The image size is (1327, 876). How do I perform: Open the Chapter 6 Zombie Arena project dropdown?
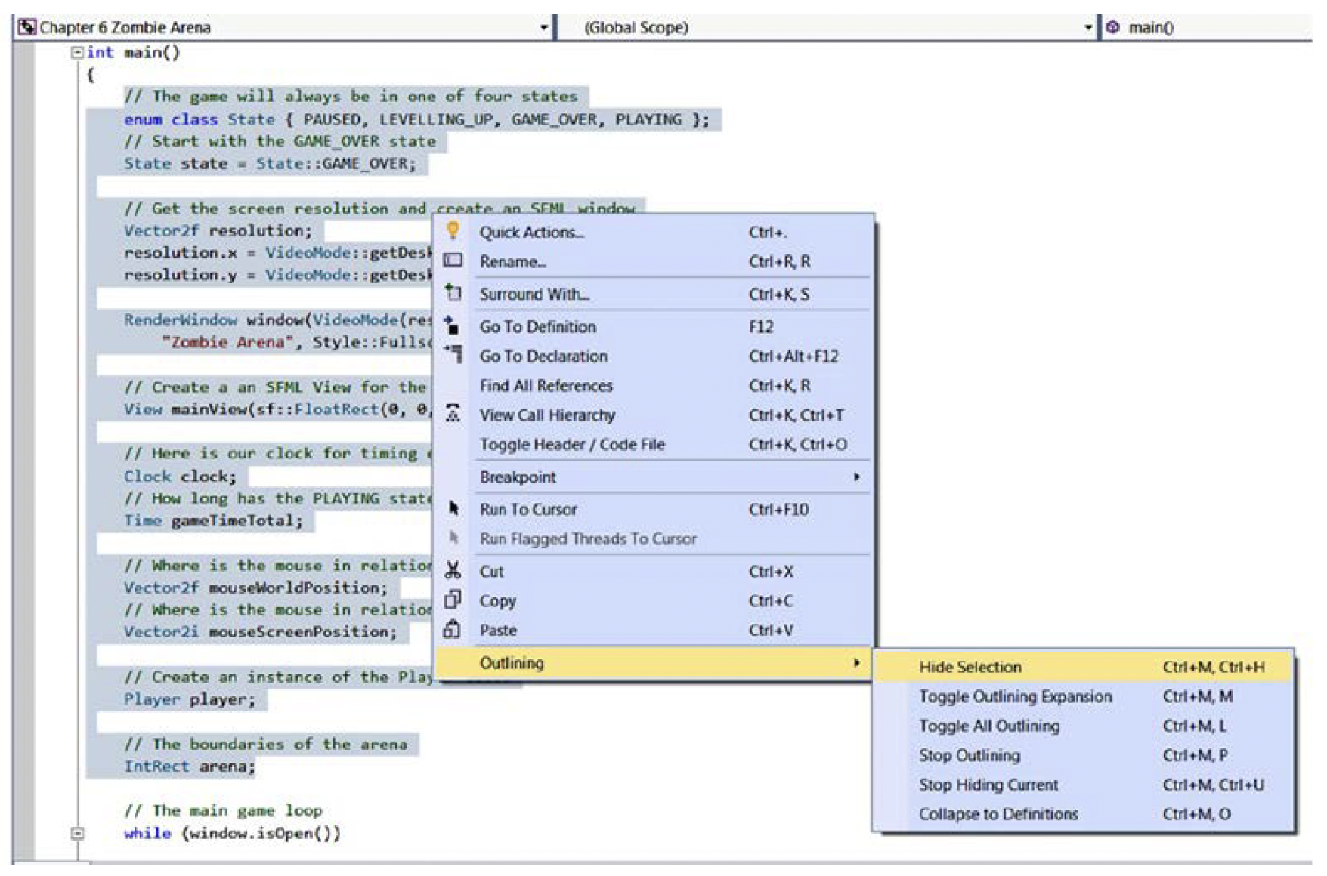click(x=543, y=28)
